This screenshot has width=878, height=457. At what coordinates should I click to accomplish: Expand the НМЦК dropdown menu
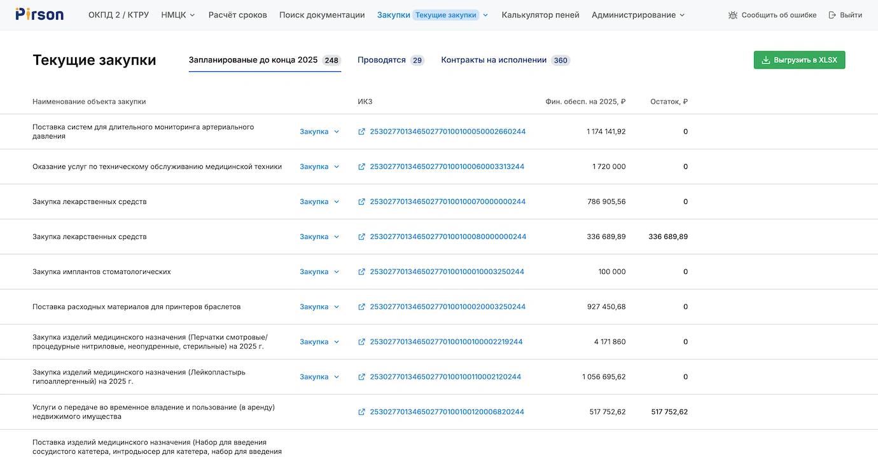pos(178,15)
